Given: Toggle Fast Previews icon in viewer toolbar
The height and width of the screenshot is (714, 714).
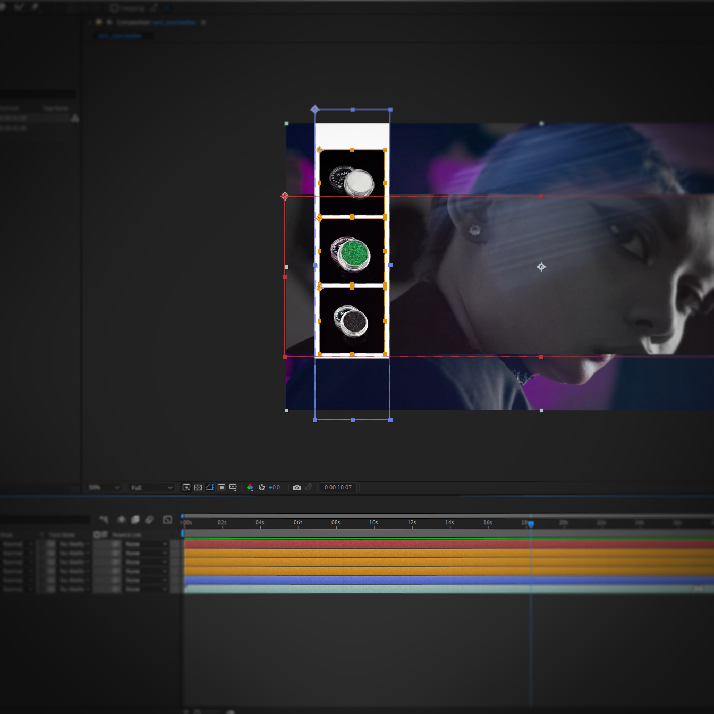Looking at the screenshot, I should [x=186, y=487].
